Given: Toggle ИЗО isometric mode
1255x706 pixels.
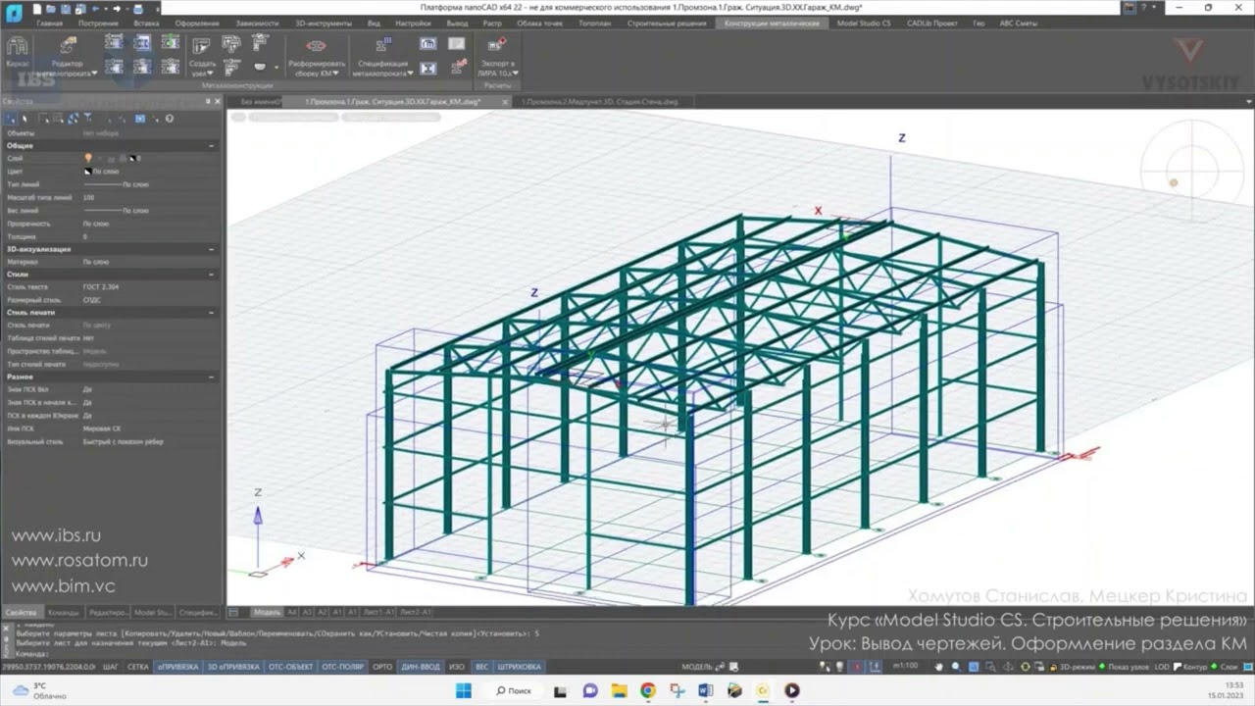Looking at the screenshot, I should tap(457, 667).
